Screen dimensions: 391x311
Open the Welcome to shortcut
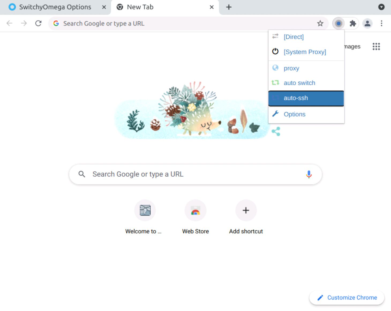tap(145, 217)
